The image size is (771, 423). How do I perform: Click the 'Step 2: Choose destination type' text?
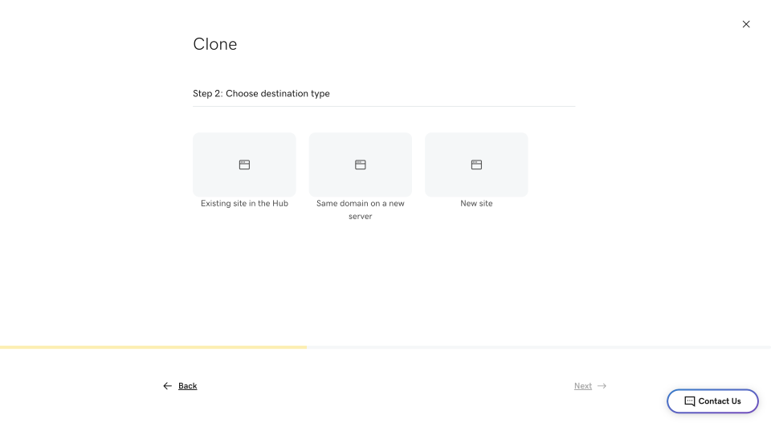tap(261, 94)
